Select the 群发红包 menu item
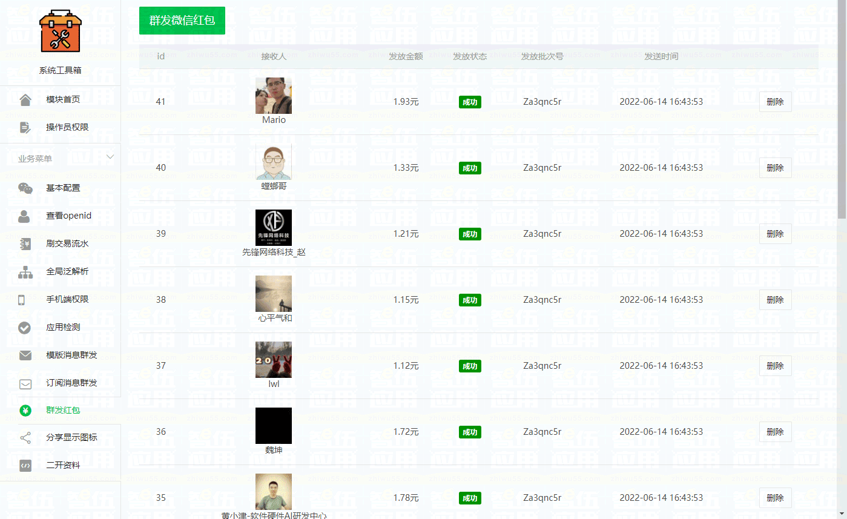 tap(63, 411)
